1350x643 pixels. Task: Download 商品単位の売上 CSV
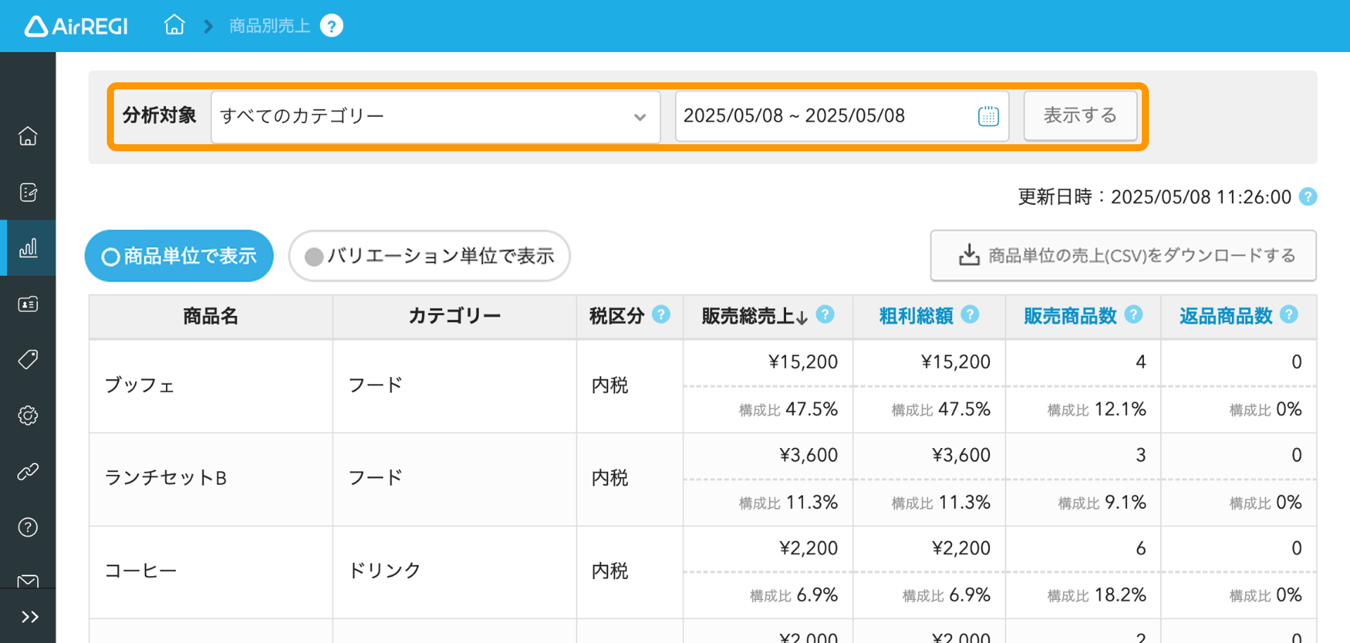pyautogui.click(x=1124, y=255)
